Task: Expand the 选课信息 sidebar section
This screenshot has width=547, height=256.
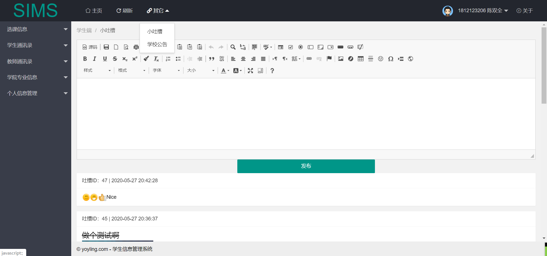Action: [36, 29]
